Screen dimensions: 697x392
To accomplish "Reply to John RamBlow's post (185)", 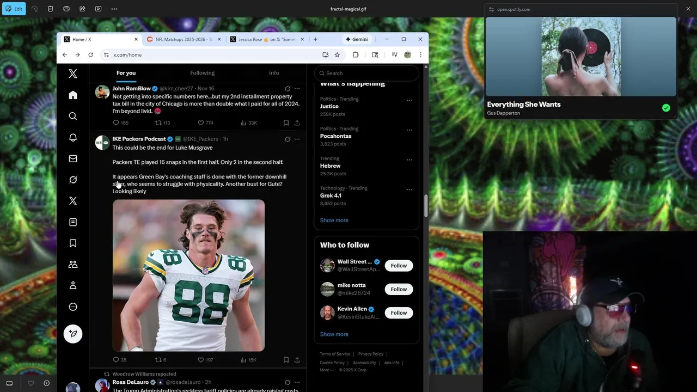I will click(115, 123).
